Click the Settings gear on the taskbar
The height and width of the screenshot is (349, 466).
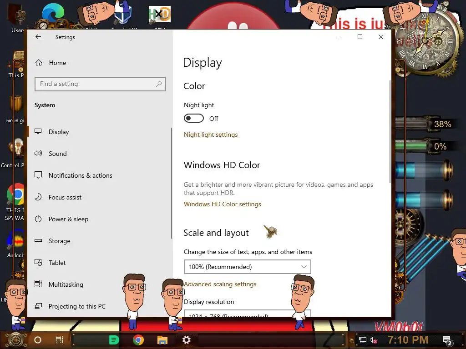click(x=186, y=340)
